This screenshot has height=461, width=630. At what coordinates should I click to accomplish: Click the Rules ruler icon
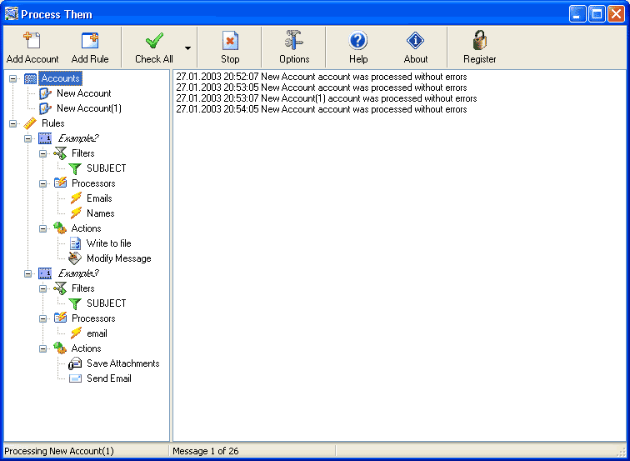point(30,123)
